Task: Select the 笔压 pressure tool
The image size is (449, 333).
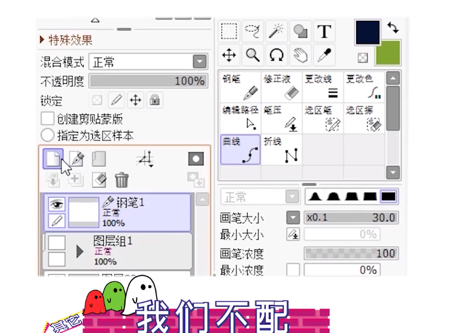Action: [282, 118]
